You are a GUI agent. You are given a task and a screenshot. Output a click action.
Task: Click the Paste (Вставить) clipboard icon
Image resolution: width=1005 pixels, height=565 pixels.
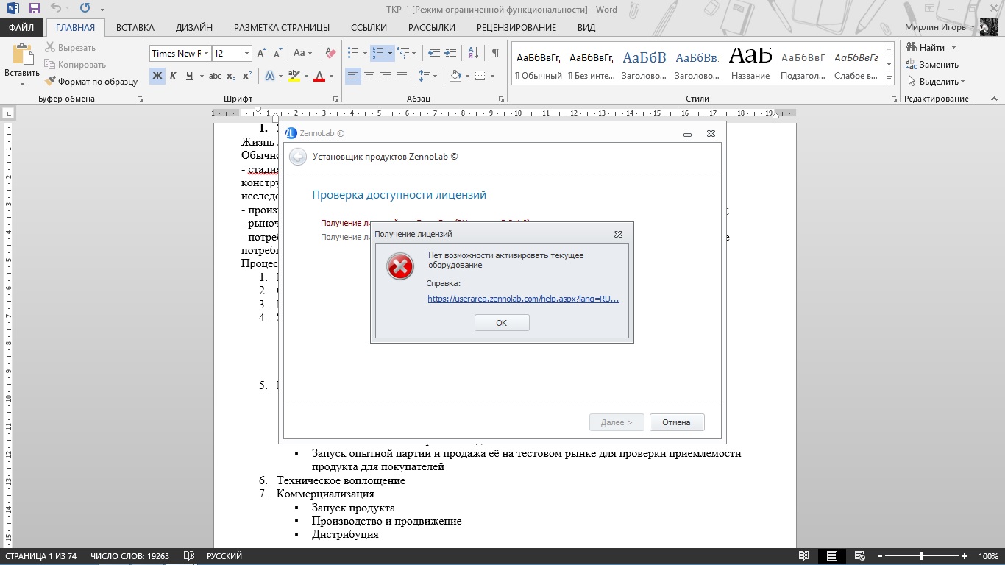[x=22, y=55]
